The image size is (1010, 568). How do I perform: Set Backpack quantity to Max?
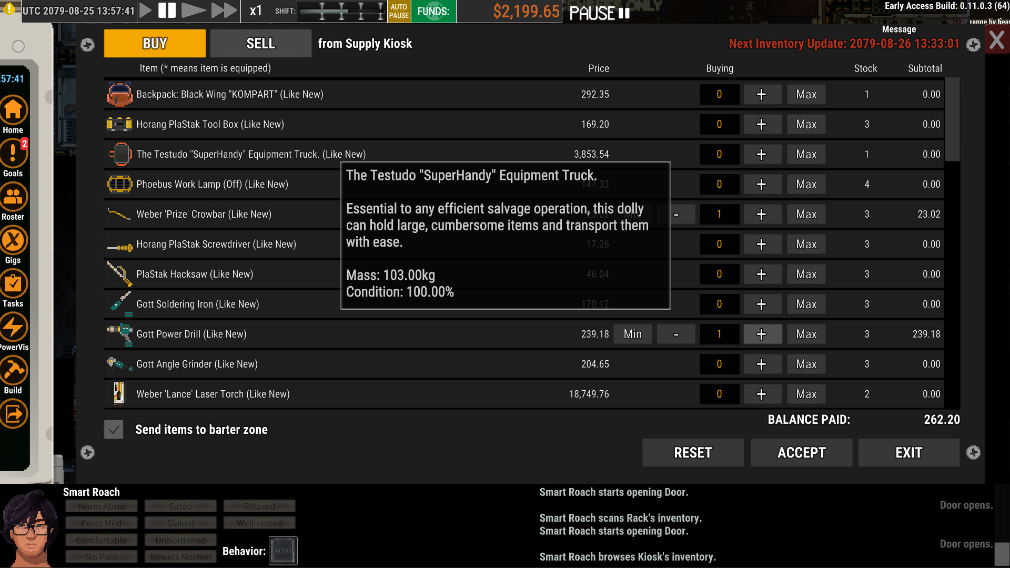pos(806,95)
